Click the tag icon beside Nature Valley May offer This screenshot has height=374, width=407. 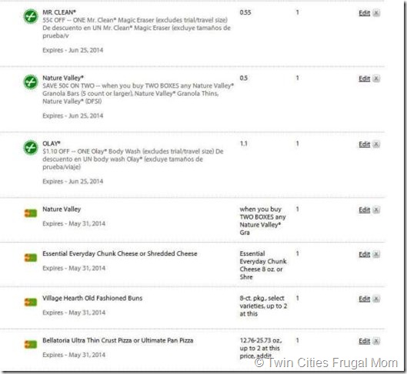(31, 213)
